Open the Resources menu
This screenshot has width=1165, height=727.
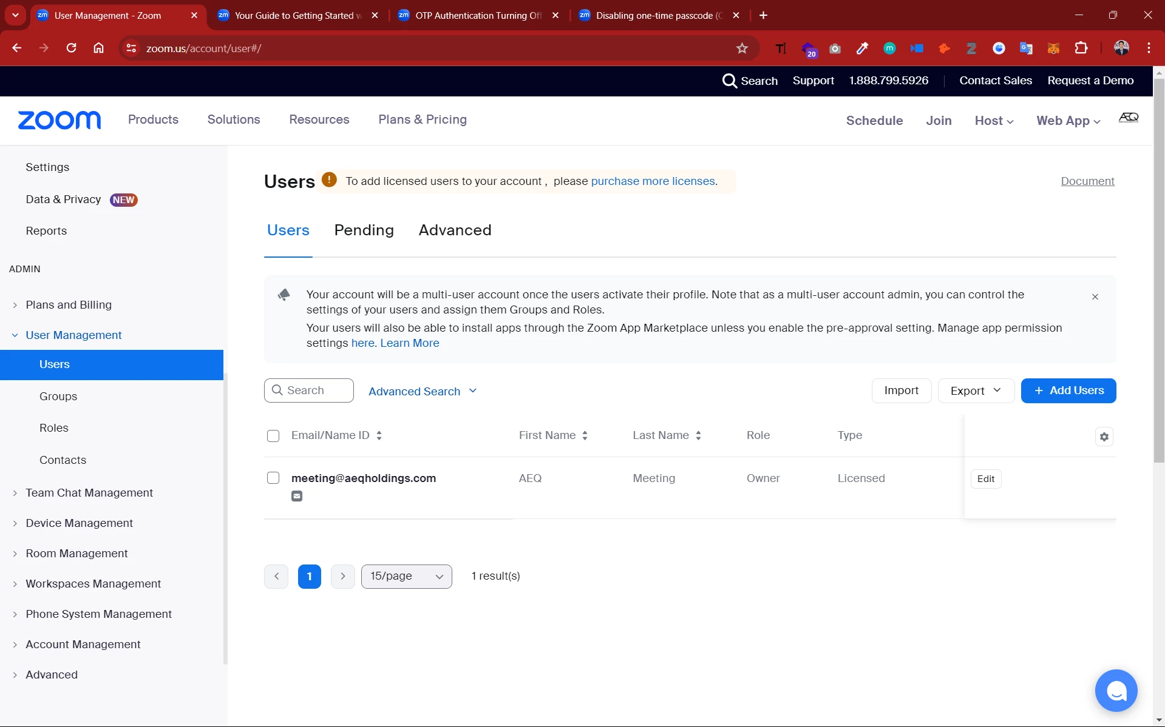319,119
